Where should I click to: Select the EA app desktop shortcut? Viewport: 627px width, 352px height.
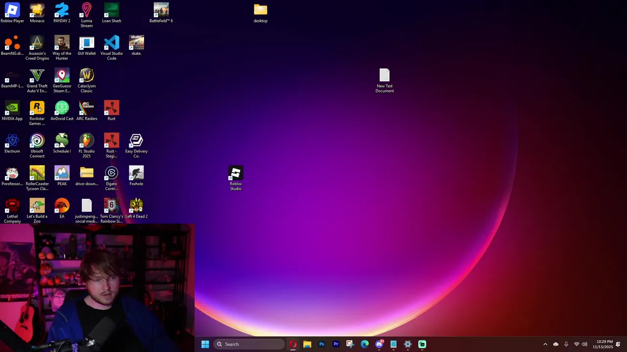62,209
